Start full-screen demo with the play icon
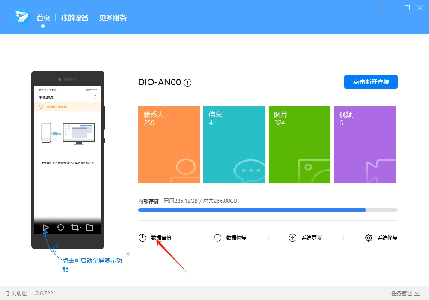Image resolution: width=429 pixels, height=300 pixels. (x=45, y=228)
